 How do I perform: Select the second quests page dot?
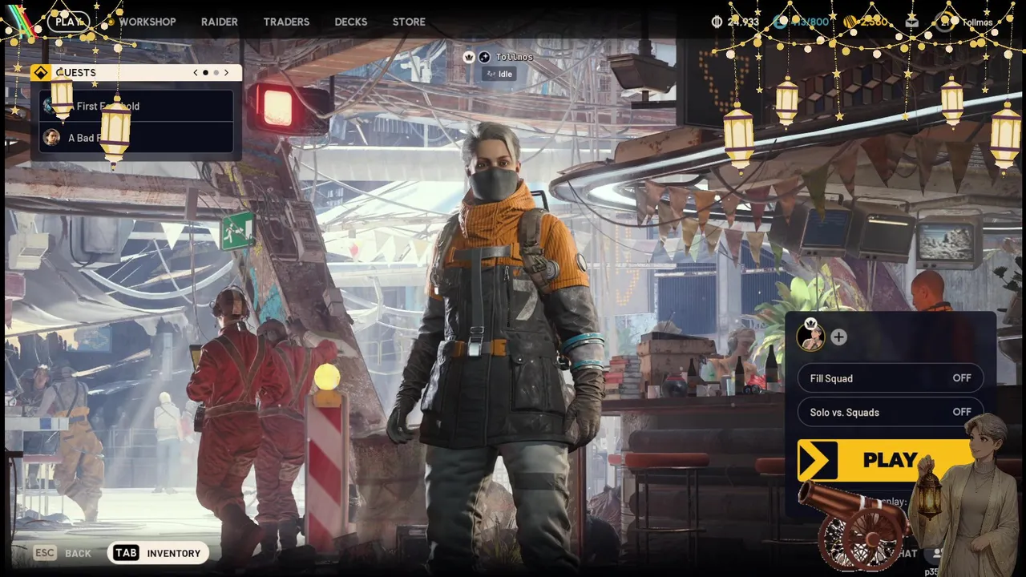[x=216, y=73]
